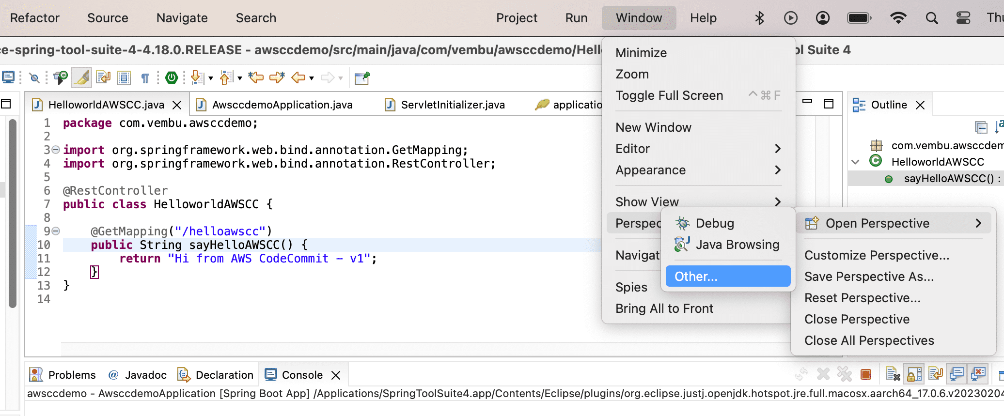
Task: Collapse the HelloworldAWSCC class in Outline
Action: (856, 162)
